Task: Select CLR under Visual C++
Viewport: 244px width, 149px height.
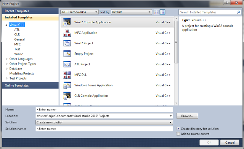Action: 17,34
